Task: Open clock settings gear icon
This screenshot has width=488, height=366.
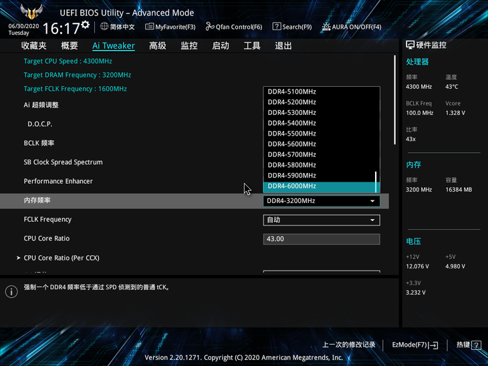Action: [86, 25]
